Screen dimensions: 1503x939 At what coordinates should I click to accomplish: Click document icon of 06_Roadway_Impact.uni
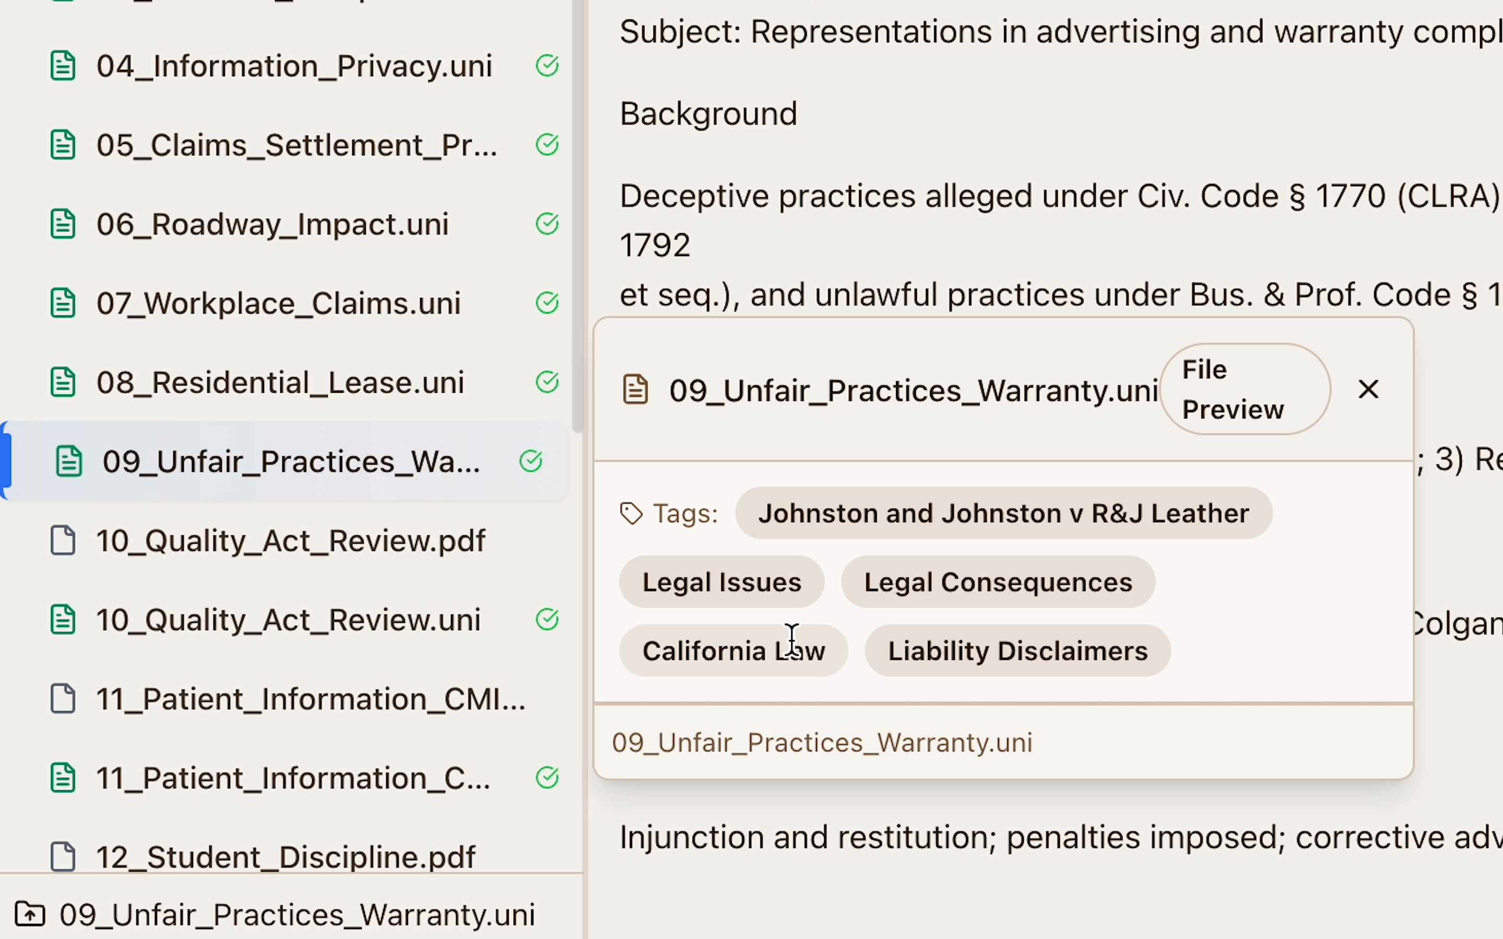point(63,224)
